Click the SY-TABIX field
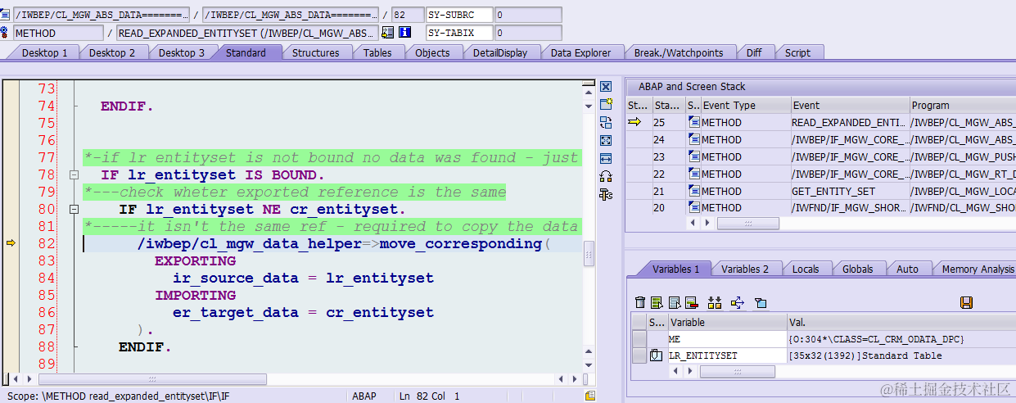 point(460,34)
